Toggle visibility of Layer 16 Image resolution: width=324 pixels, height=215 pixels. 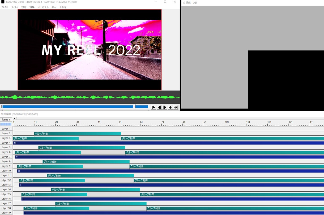6,199
